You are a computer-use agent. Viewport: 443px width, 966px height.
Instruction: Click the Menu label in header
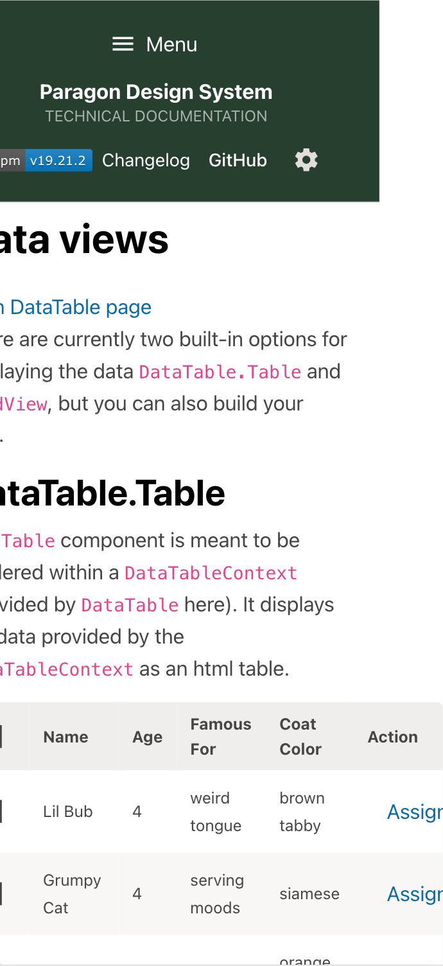tap(171, 44)
